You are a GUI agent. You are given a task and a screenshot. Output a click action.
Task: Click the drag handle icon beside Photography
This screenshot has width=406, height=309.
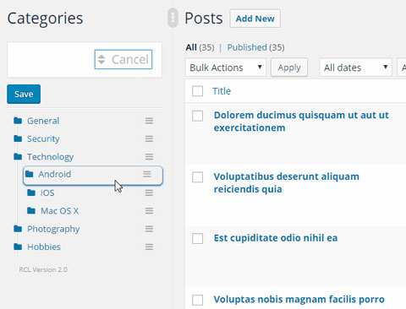[x=149, y=229]
